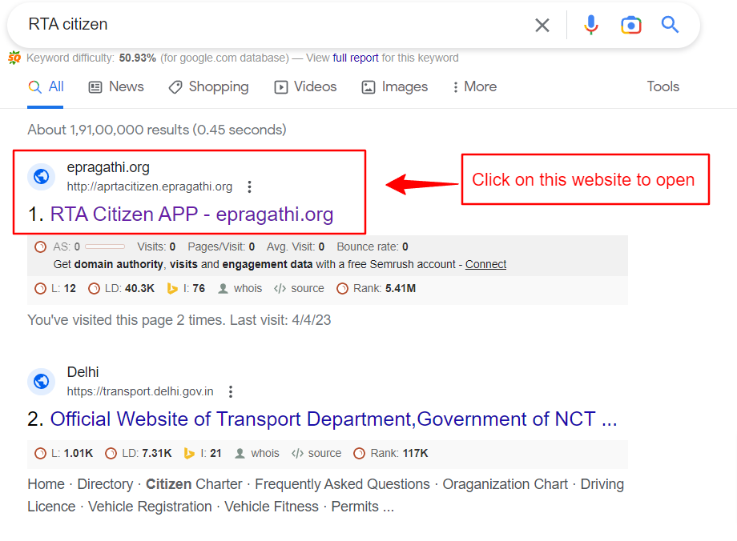
Task: Open the Official Website of Transport Department result
Action: pyautogui.click(x=334, y=419)
